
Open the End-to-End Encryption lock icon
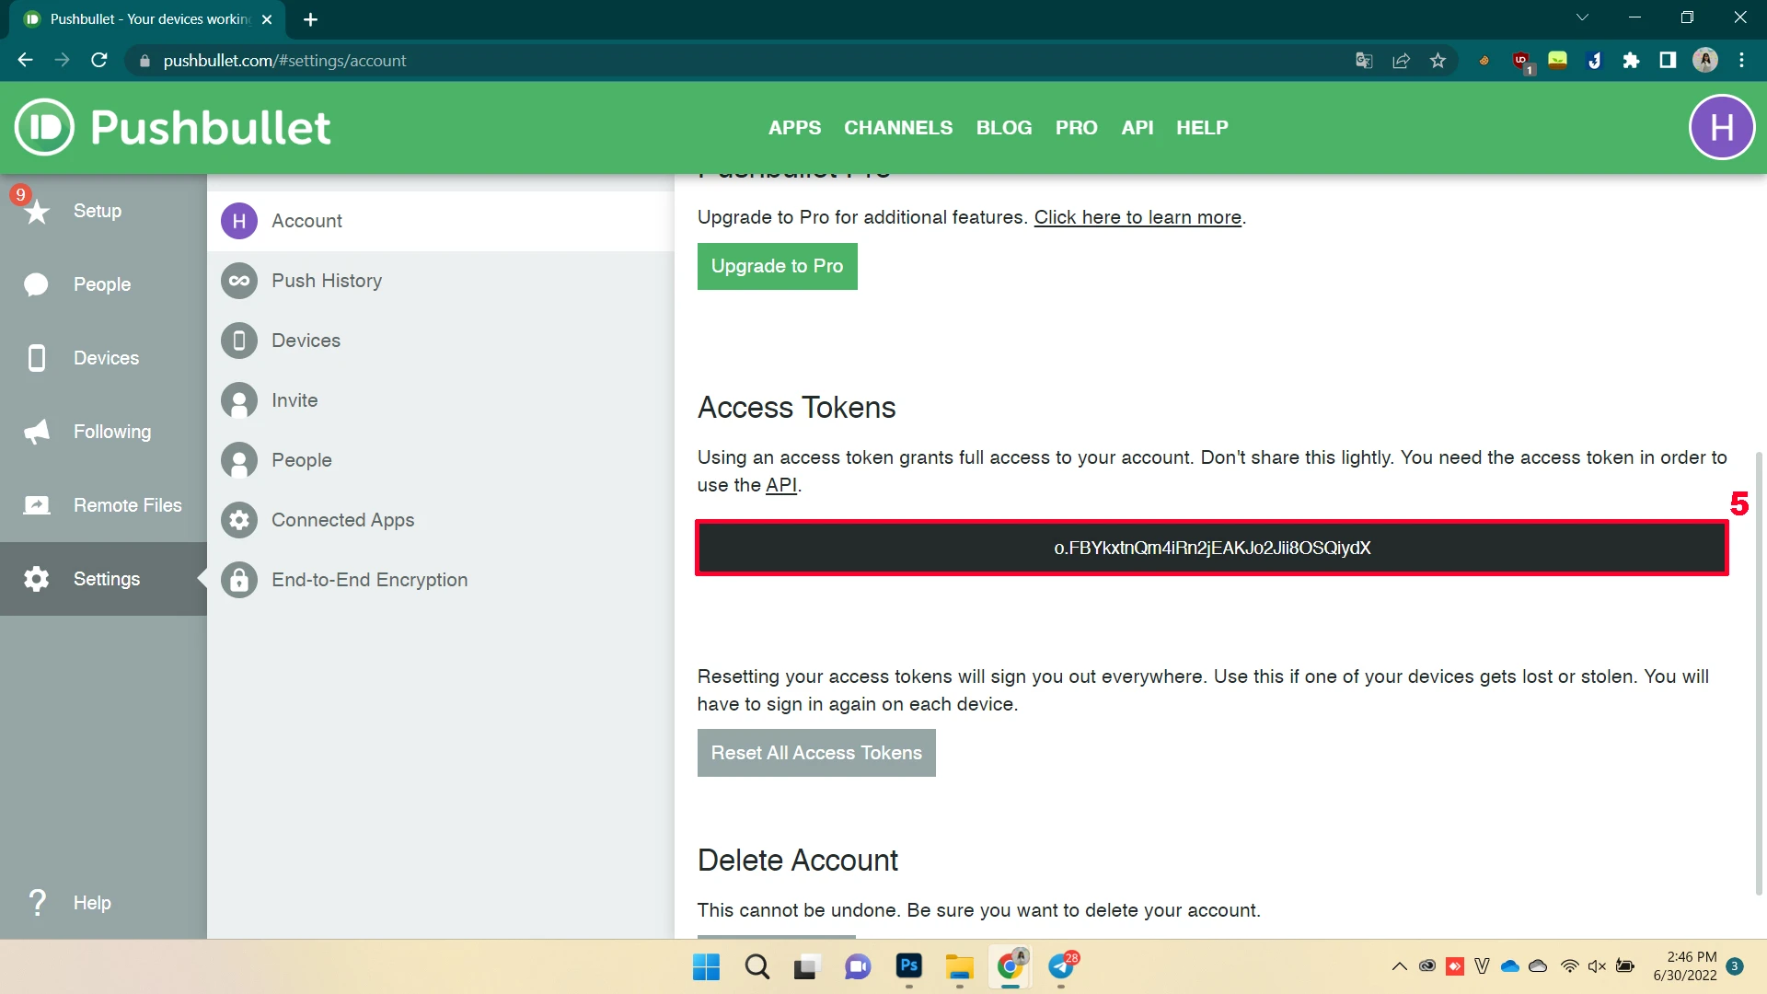pos(239,580)
